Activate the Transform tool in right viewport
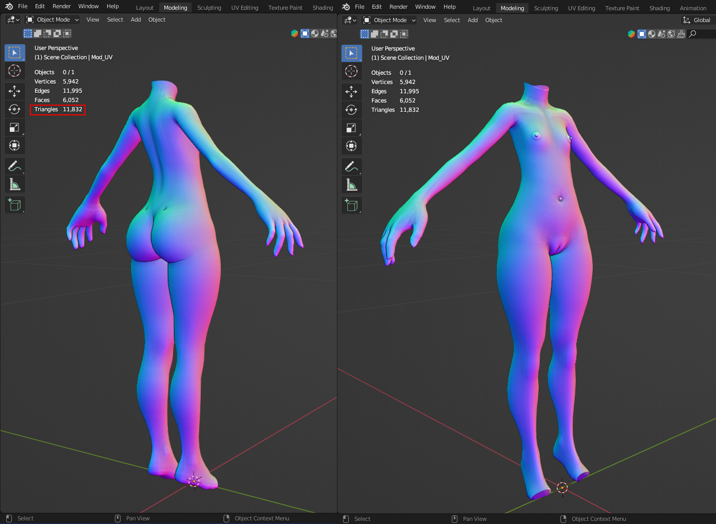Image resolution: width=716 pixels, height=524 pixels. (351, 146)
